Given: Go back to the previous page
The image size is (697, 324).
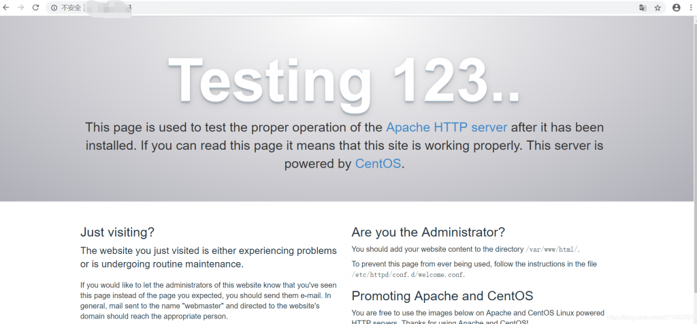Looking at the screenshot, I should pyautogui.click(x=6, y=7).
